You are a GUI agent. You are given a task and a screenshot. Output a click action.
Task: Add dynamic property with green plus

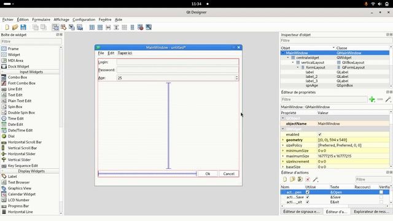pos(372,99)
